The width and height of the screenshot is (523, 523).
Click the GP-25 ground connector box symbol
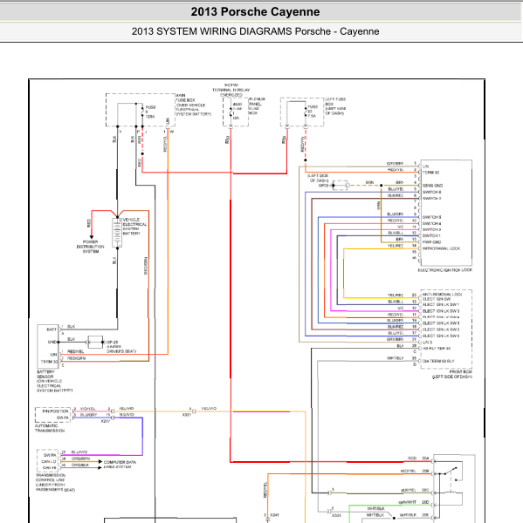(95, 343)
